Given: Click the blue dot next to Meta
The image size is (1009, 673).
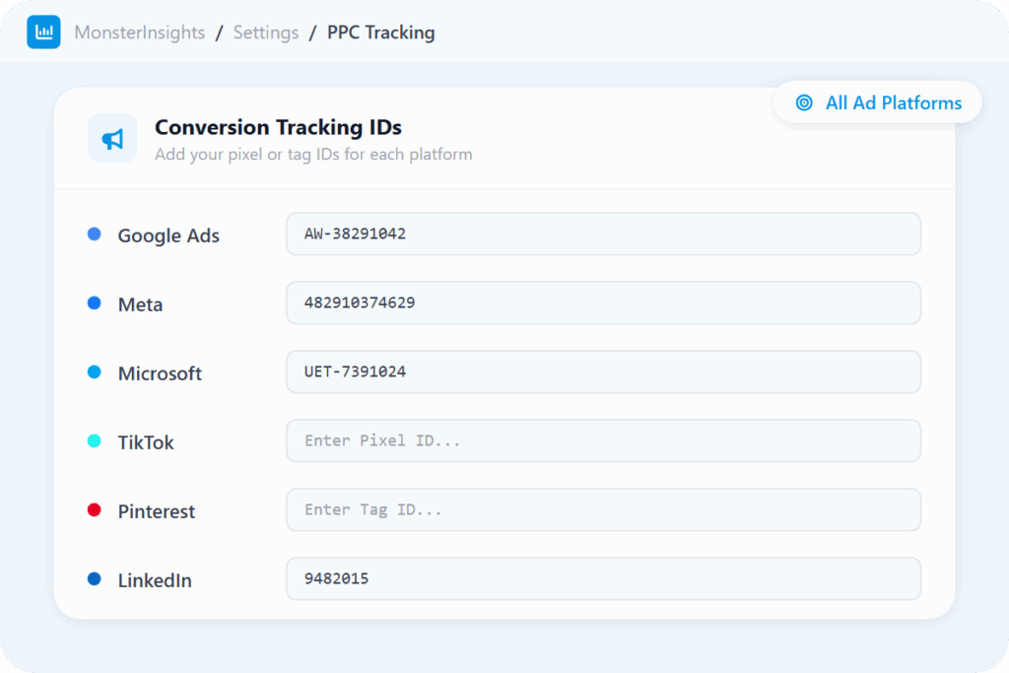Looking at the screenshot, I should [95, 303].
